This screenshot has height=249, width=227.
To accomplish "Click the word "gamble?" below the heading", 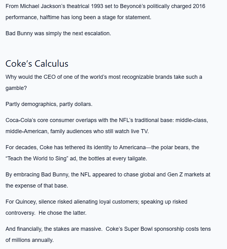I will [x=16, y=88].
